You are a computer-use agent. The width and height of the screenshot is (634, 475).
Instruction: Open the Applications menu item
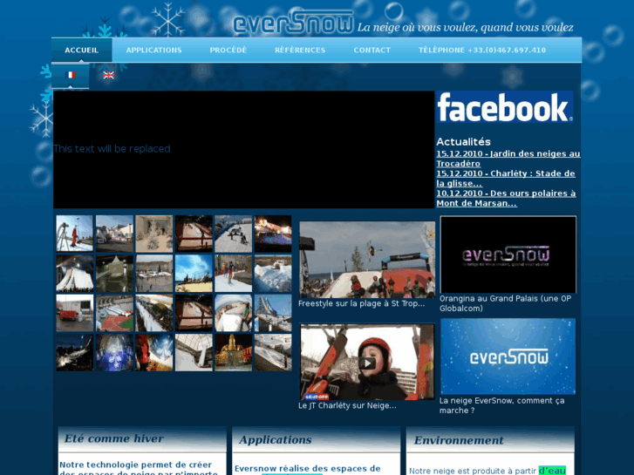(153, 51)
